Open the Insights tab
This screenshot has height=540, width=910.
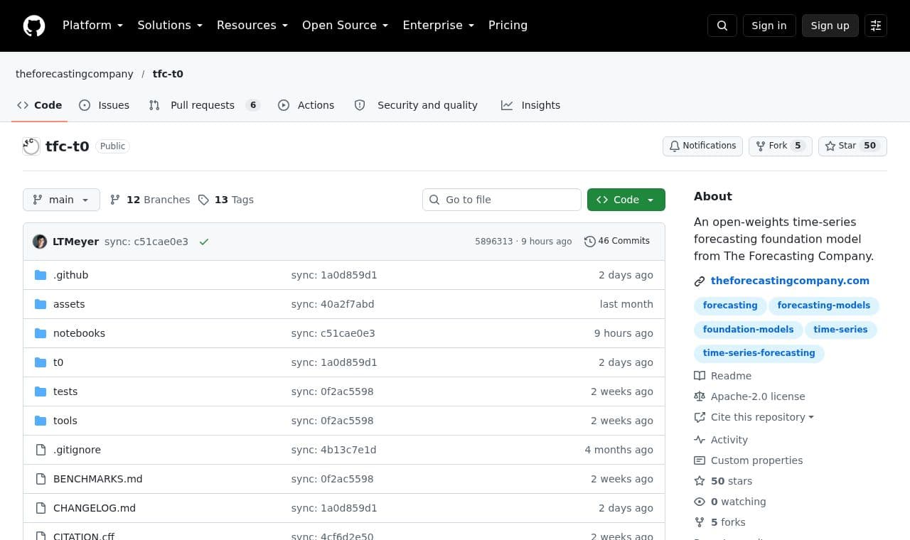(x=530, y=105)
